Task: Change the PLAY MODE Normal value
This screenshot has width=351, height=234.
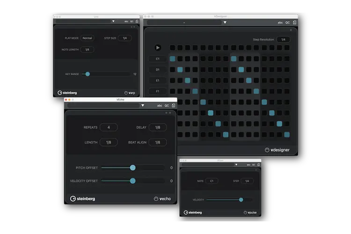Action: coord(88,38)
